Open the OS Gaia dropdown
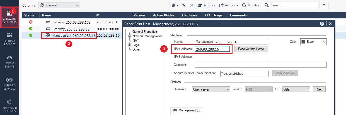The width and height of the screenshot is (346, 115). coord(296,89)
